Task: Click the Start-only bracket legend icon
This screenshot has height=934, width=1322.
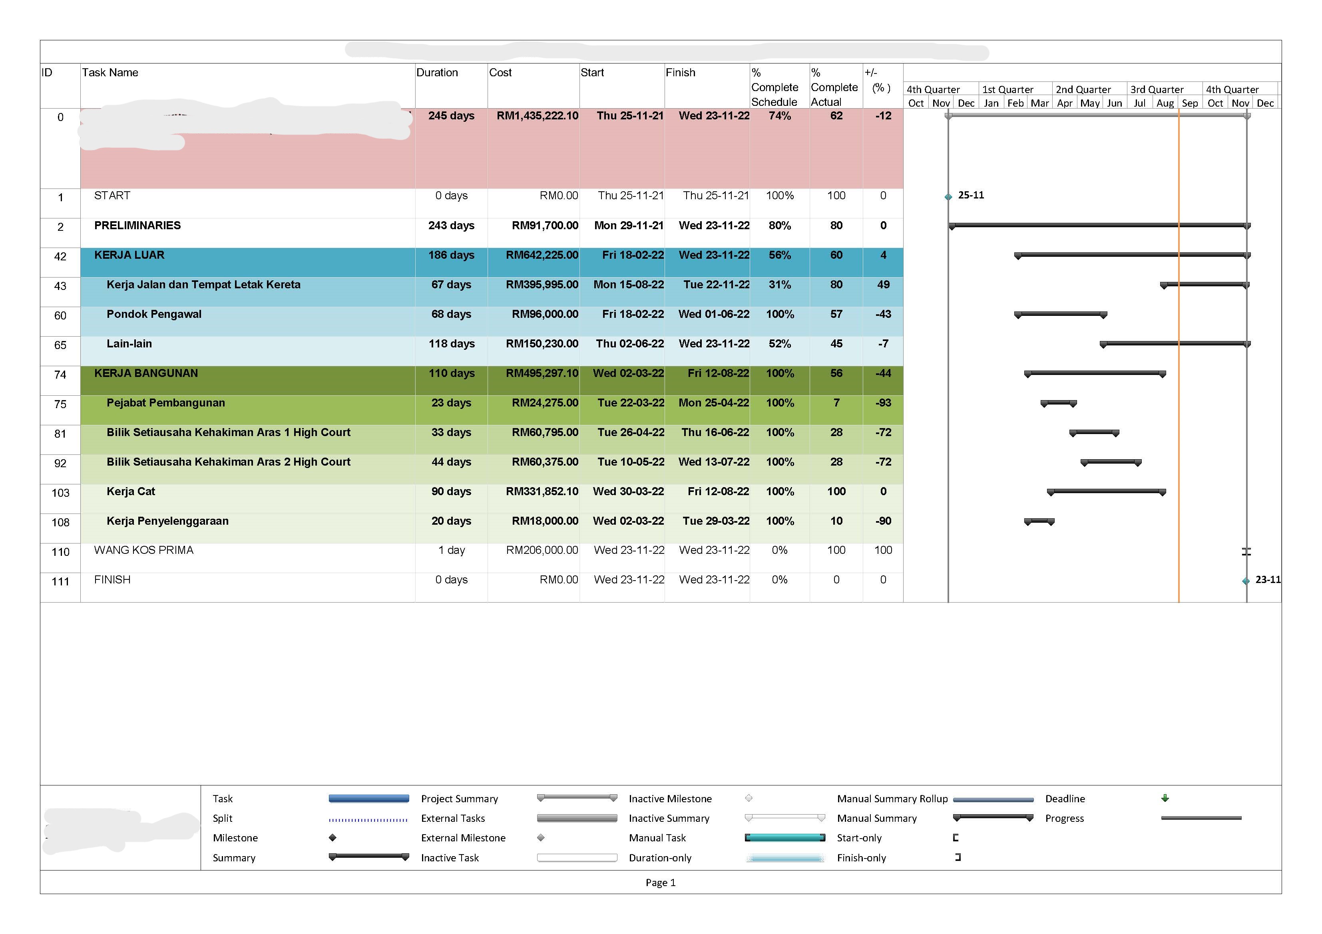Action: [956, 838]
